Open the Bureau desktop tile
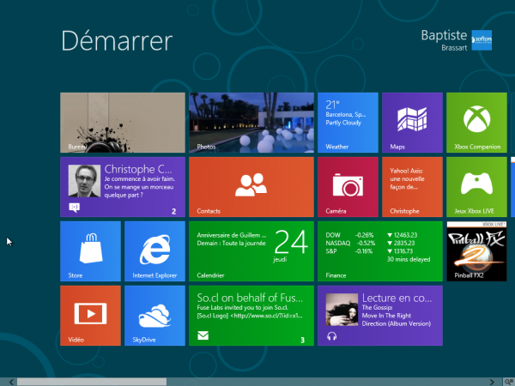 122,123
